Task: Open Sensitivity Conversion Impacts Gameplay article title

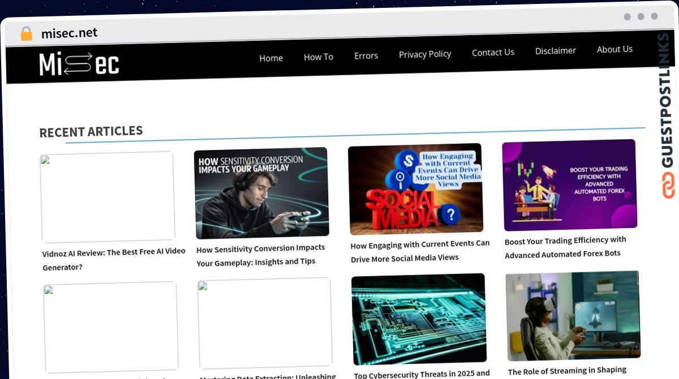Action: [x=260, y=255]
